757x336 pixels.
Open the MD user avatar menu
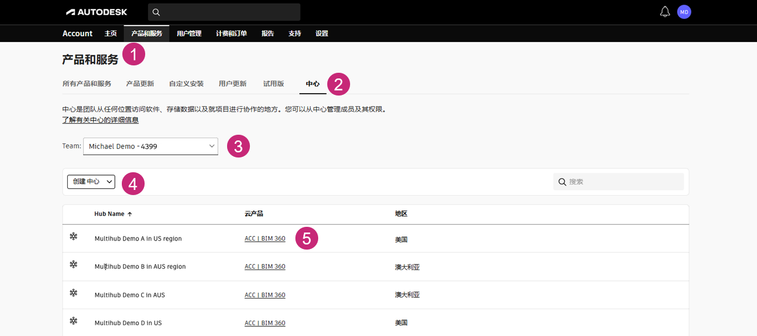pyautogui.click(x=684, y=11)
